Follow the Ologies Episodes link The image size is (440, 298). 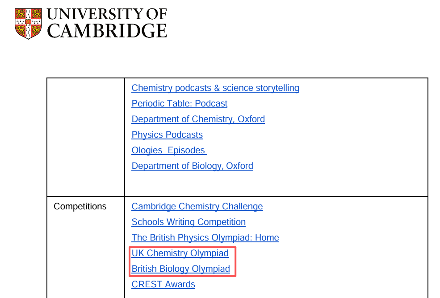tap(169, 151)
